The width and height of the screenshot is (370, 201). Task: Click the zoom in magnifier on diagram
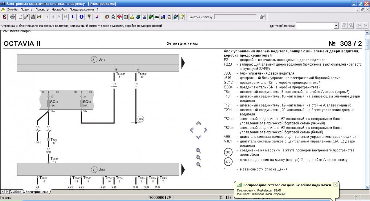(x=199, y=158)
